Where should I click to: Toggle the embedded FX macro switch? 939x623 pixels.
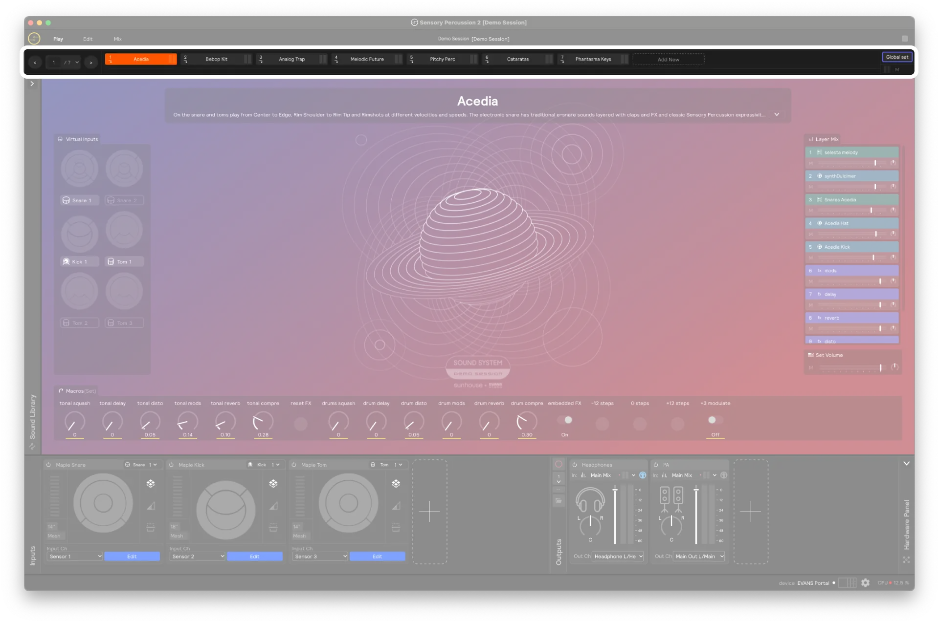(565, 420)
